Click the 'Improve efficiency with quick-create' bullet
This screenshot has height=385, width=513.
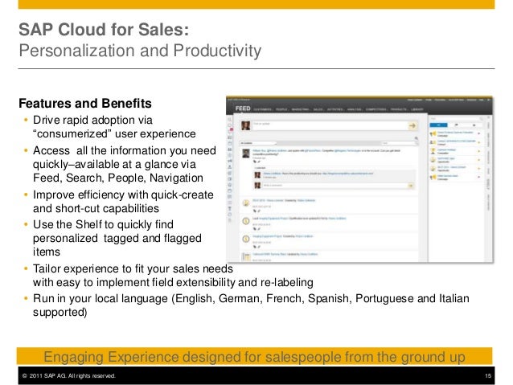123,202
